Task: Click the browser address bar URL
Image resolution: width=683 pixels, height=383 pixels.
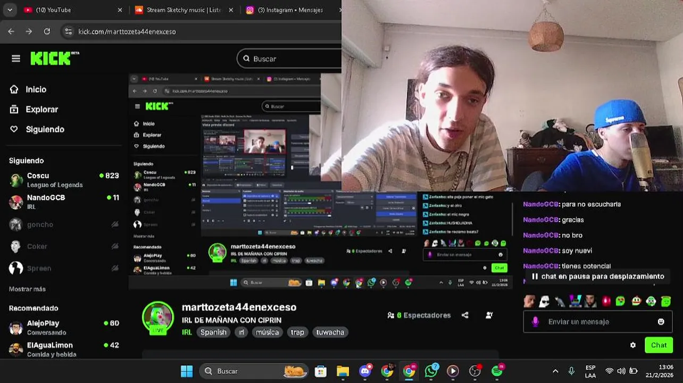Action: [x=127, y=31]
